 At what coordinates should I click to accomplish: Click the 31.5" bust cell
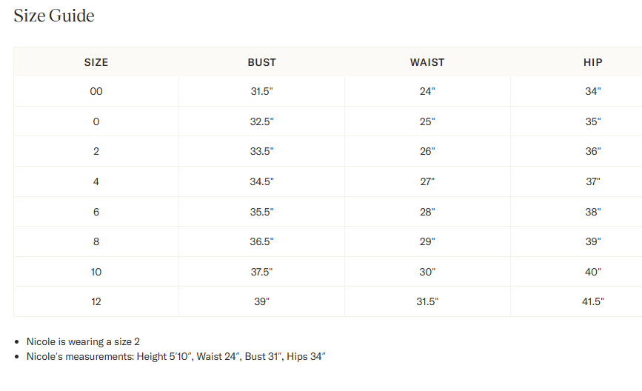261,92
